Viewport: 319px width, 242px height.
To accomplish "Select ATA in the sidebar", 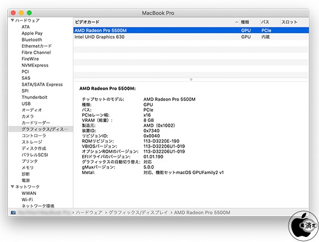I will (x=26, y=27).
